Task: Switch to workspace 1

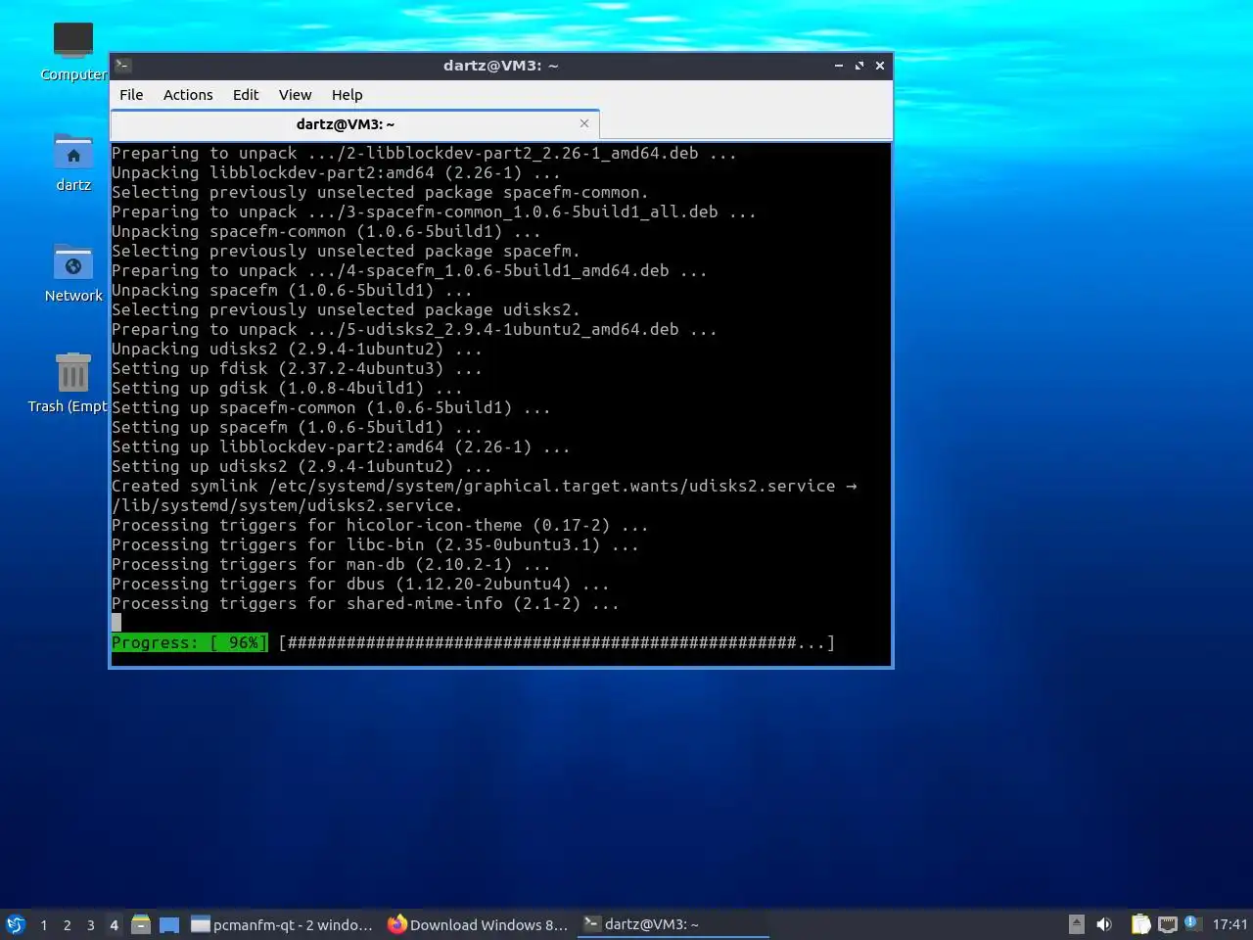Action: (x=43, y=924)
